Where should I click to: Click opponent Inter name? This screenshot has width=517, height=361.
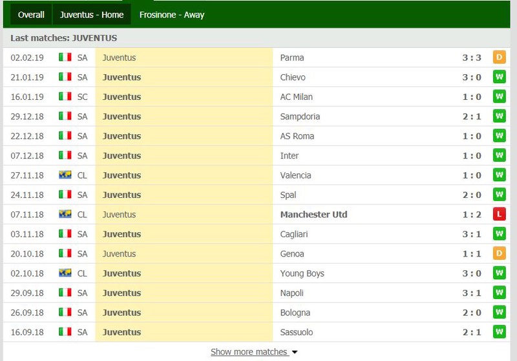coord(290,155)
